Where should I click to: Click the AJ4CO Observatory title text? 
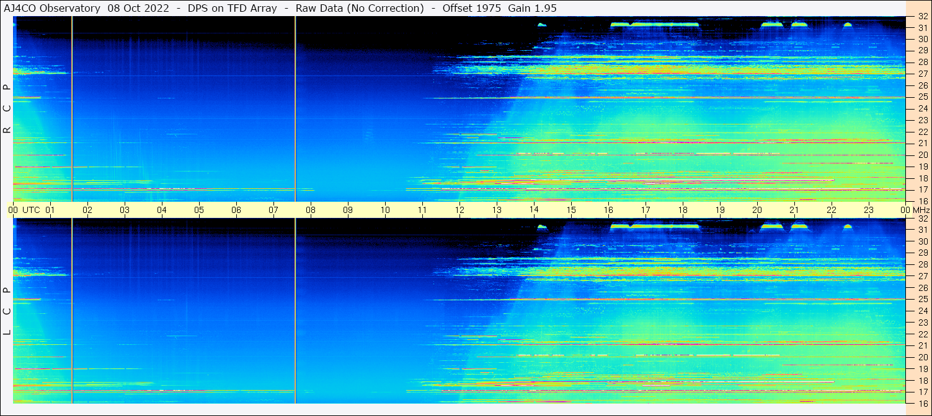point(52,8)
